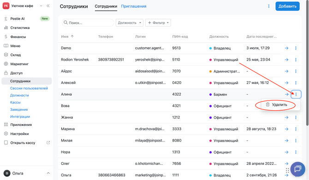
Task: Click the Добавить button
Action: tap(287, 6)
